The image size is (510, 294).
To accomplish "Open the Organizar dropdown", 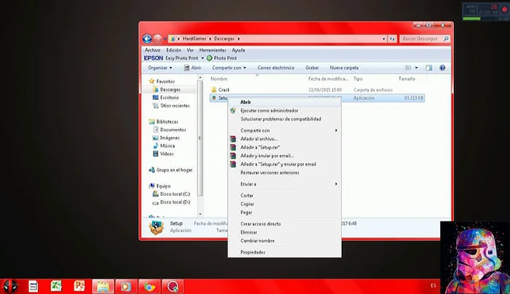I will [160, 68].
